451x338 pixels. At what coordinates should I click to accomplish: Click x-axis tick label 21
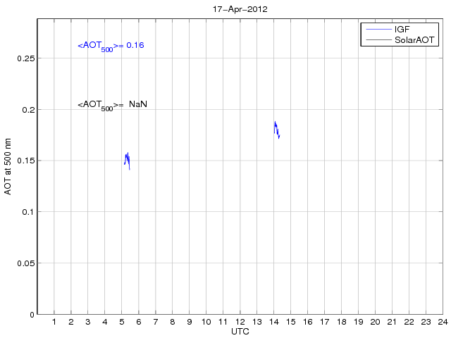point(392,322)
